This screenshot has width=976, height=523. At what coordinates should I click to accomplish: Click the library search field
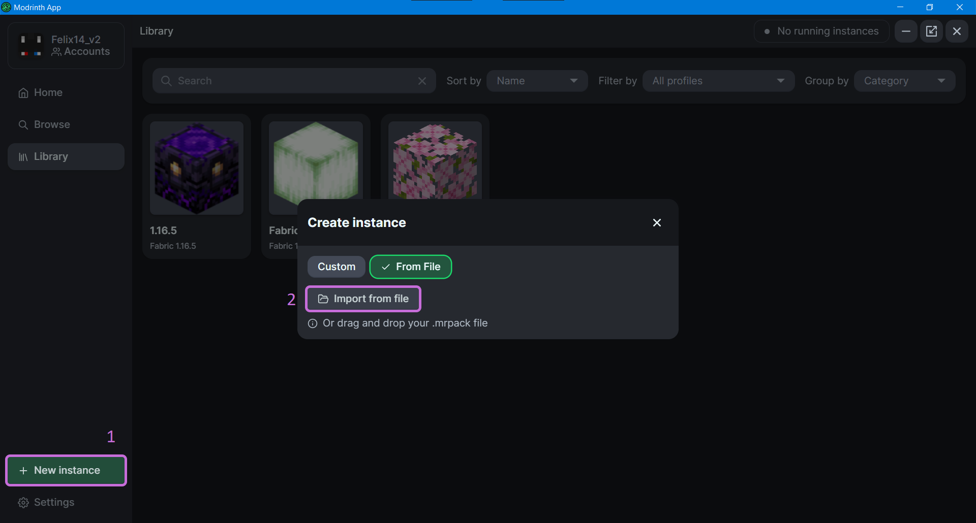click(x=294, y=81)
